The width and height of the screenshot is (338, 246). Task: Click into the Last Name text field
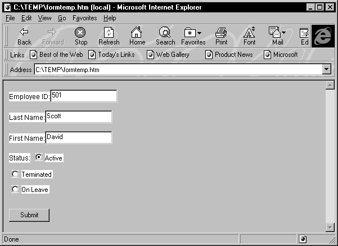78,117
